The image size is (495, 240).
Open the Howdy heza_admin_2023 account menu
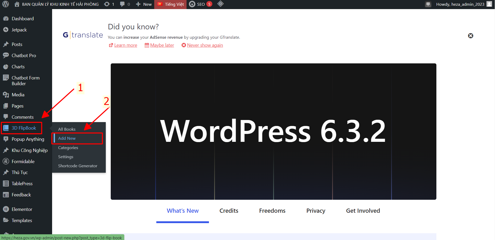(460, 4)
